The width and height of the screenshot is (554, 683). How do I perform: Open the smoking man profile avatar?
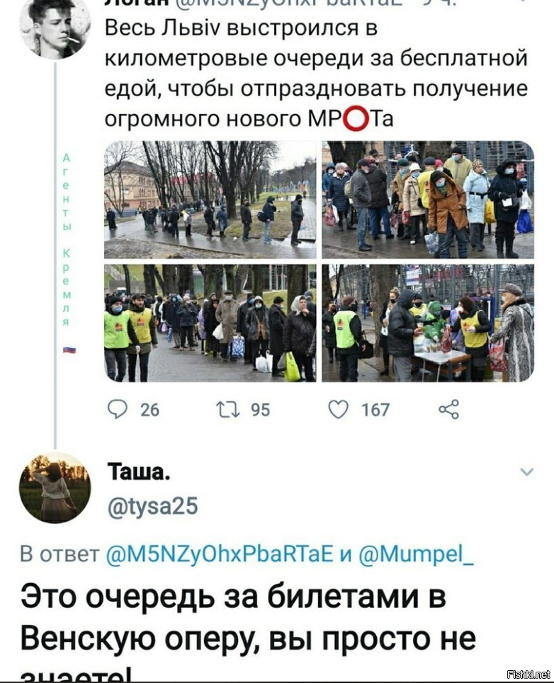click(x=55, y=30)
